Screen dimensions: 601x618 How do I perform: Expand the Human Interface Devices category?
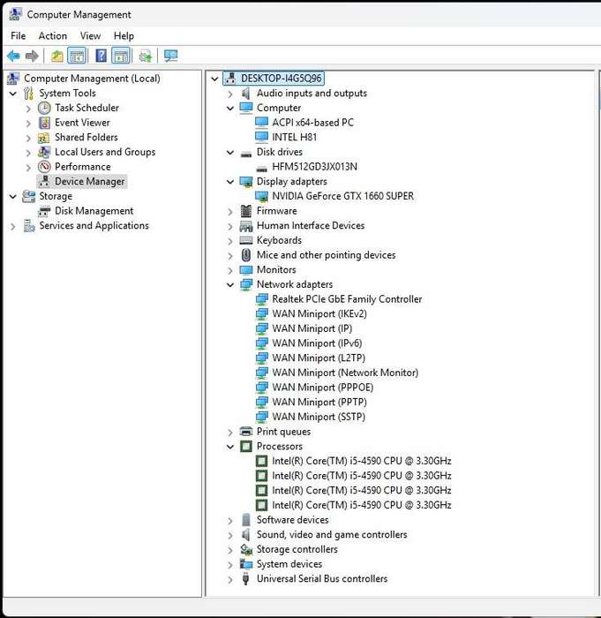[230, 226]
